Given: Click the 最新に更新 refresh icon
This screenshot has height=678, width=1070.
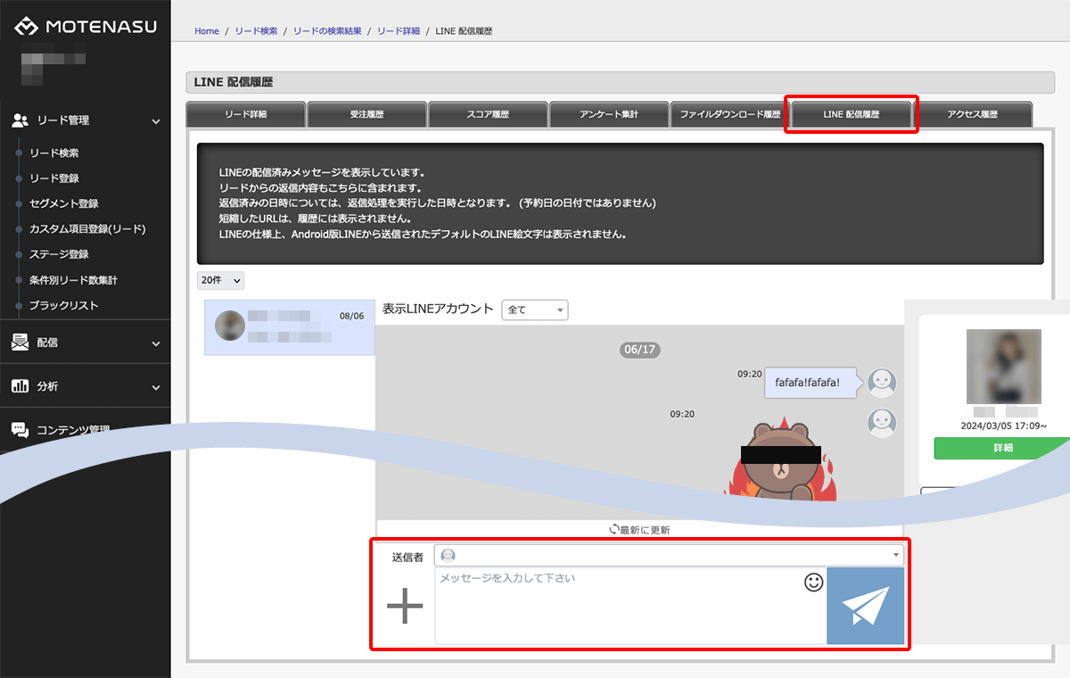Looking at the screenshot, I should click(614, 529).
